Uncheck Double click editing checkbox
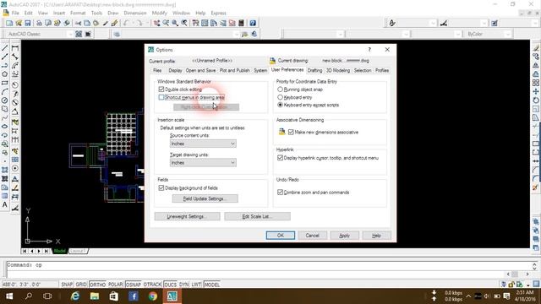 point(161,90)
